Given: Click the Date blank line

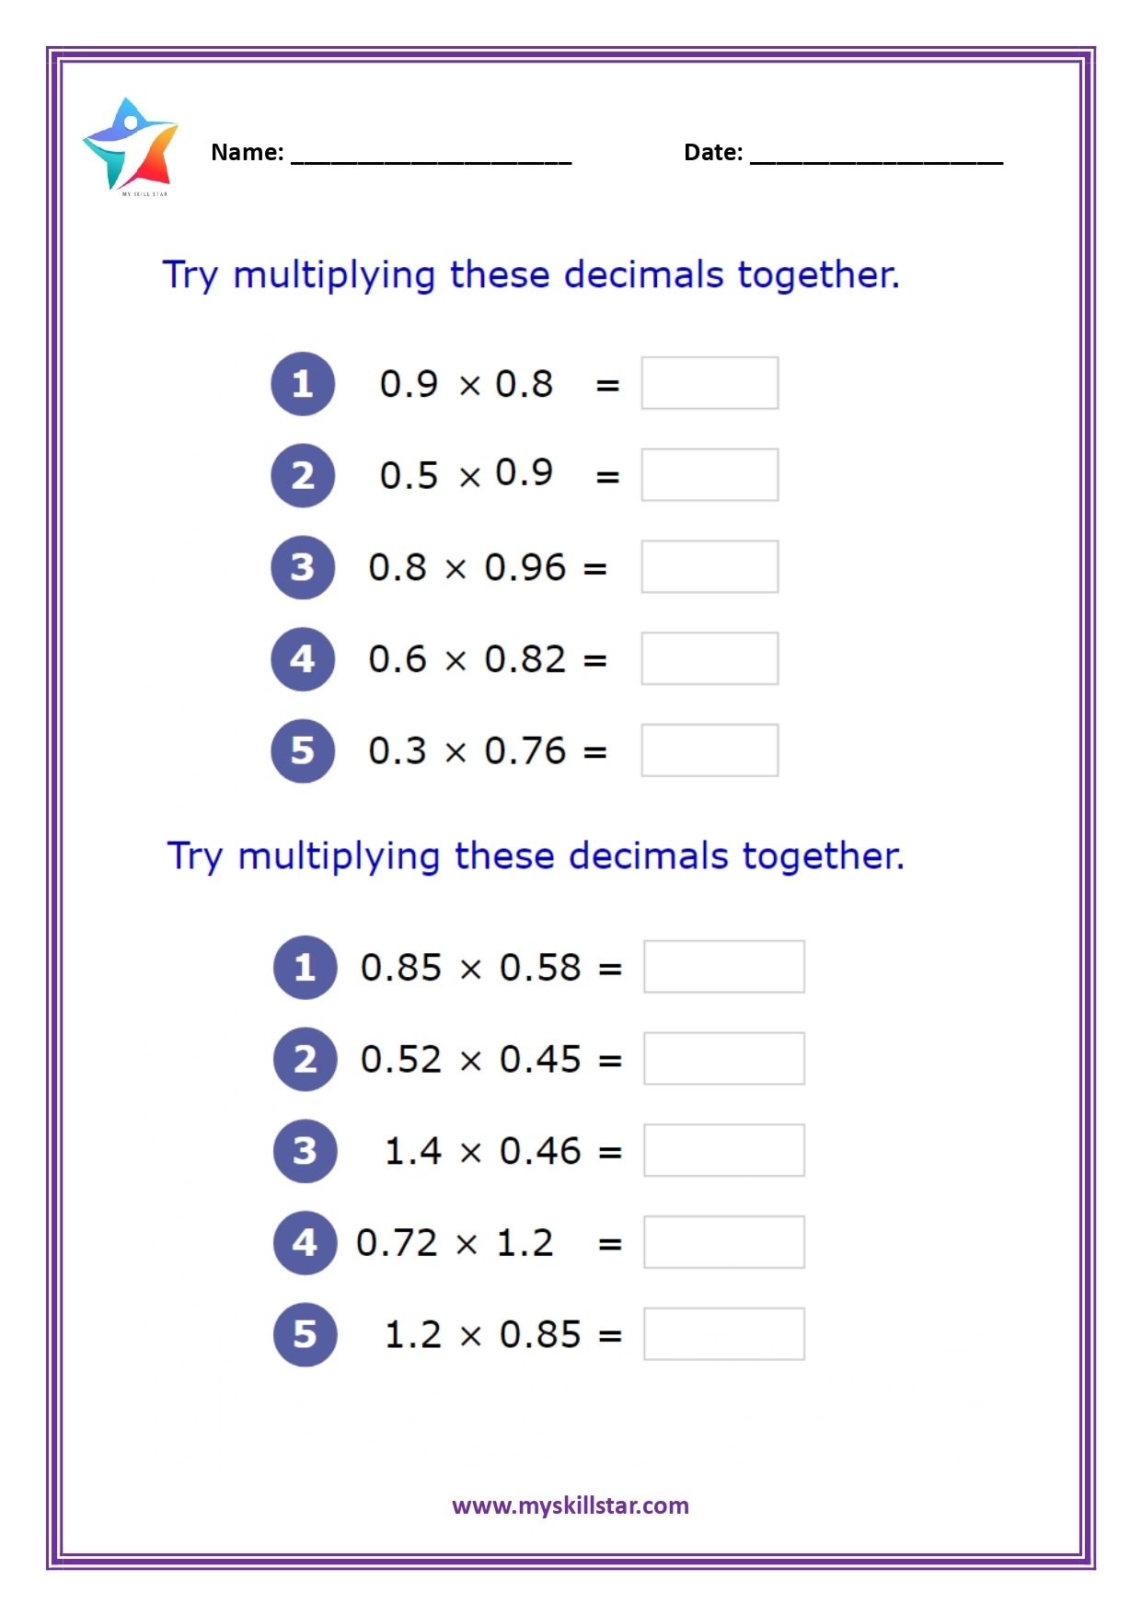Looking at the screenshot, I should point(876,155).
